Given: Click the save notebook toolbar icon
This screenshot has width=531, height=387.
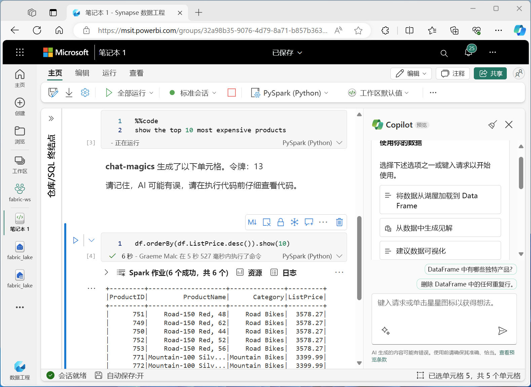Looking at the screenshot, I should pos(53,93).
